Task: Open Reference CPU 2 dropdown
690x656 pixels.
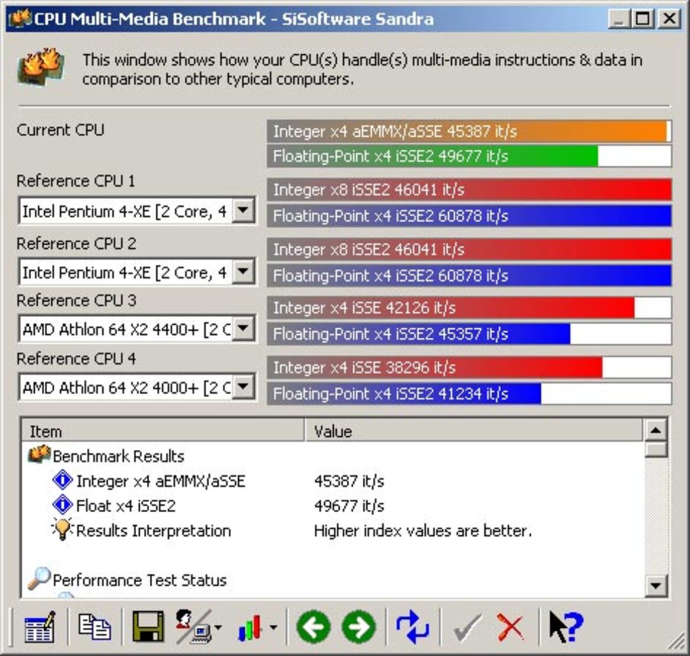Action: 243,272
